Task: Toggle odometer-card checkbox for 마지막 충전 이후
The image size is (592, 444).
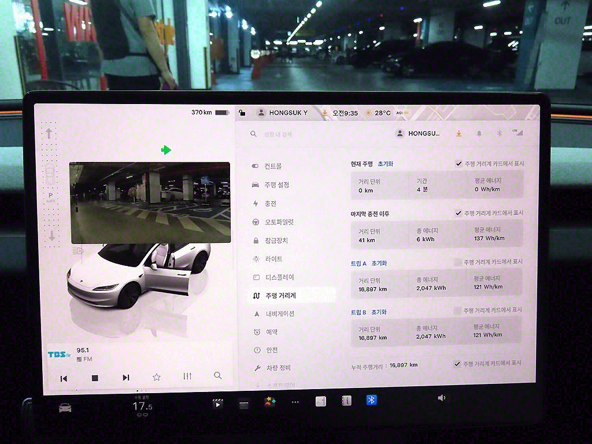Action: (458, 213)
